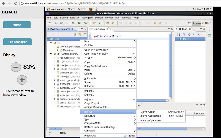This screenshot has width=221, height=138.
Task: Toggle Hide Static Members in Outline toolbar
Action: pyautogui.click(x=189, y=34)
